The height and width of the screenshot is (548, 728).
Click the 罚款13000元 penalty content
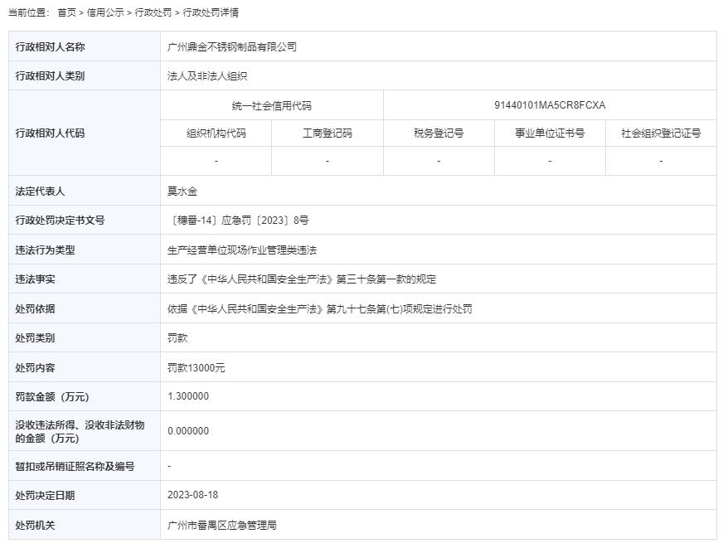click(x=197, y=368)
